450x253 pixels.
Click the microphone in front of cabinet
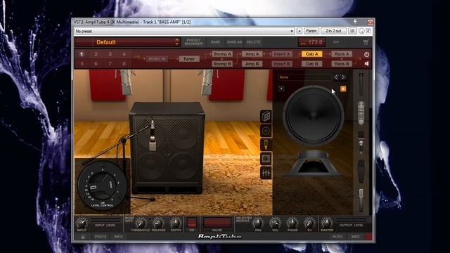[x=153, y=136]
